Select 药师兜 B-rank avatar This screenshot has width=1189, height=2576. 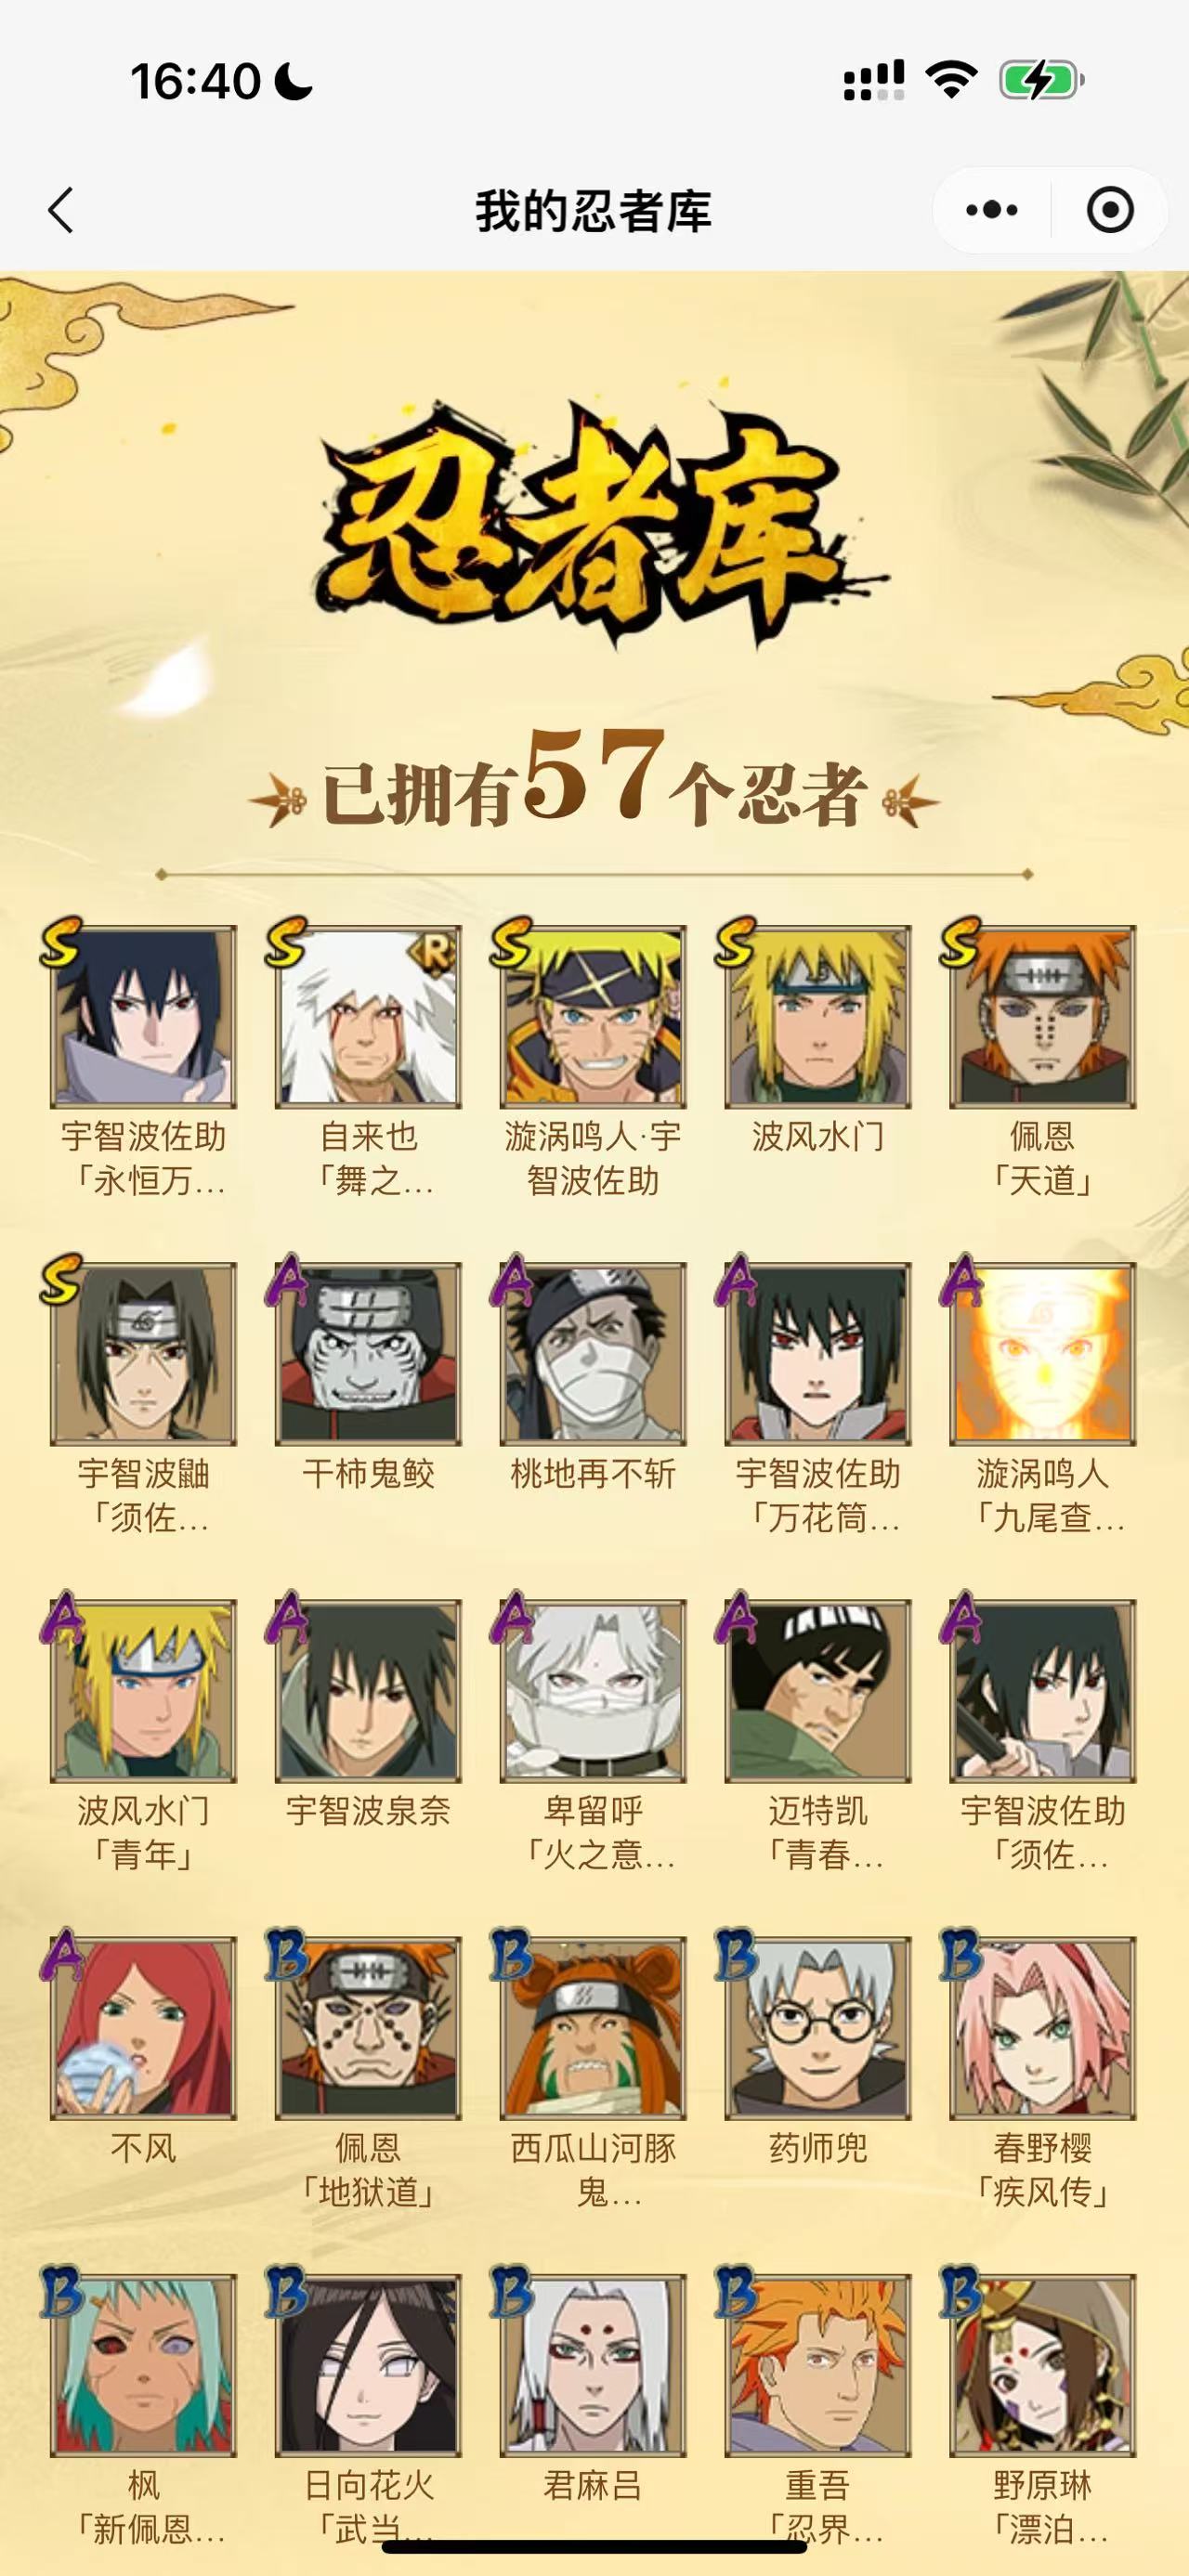(x=818, y=2028)
